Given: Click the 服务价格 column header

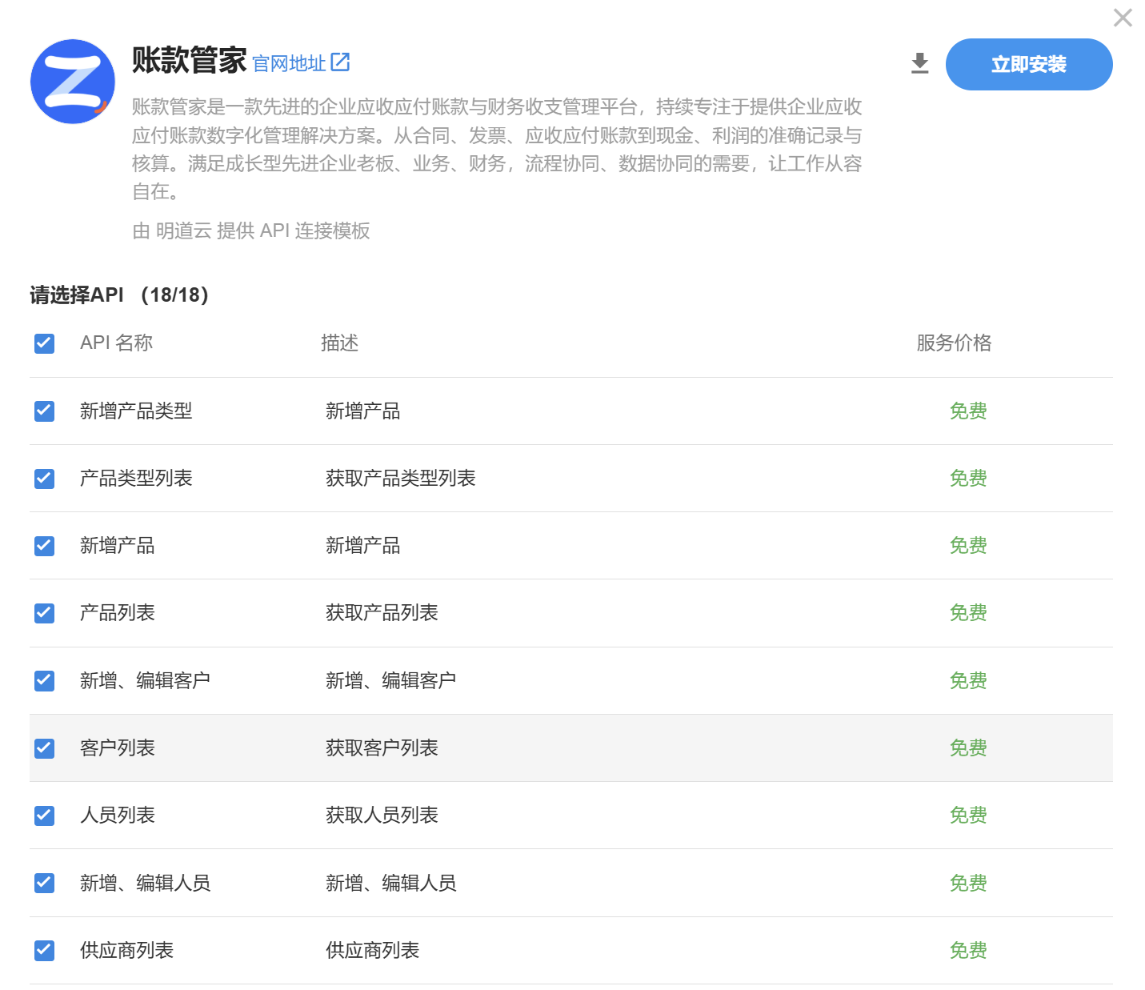Looking at the screenshot, I should (954, 343).
